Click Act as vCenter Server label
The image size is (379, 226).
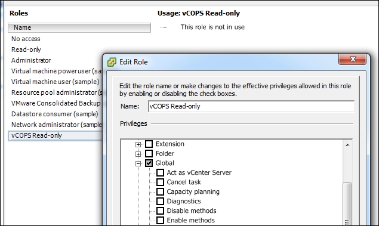pos(199,172)
